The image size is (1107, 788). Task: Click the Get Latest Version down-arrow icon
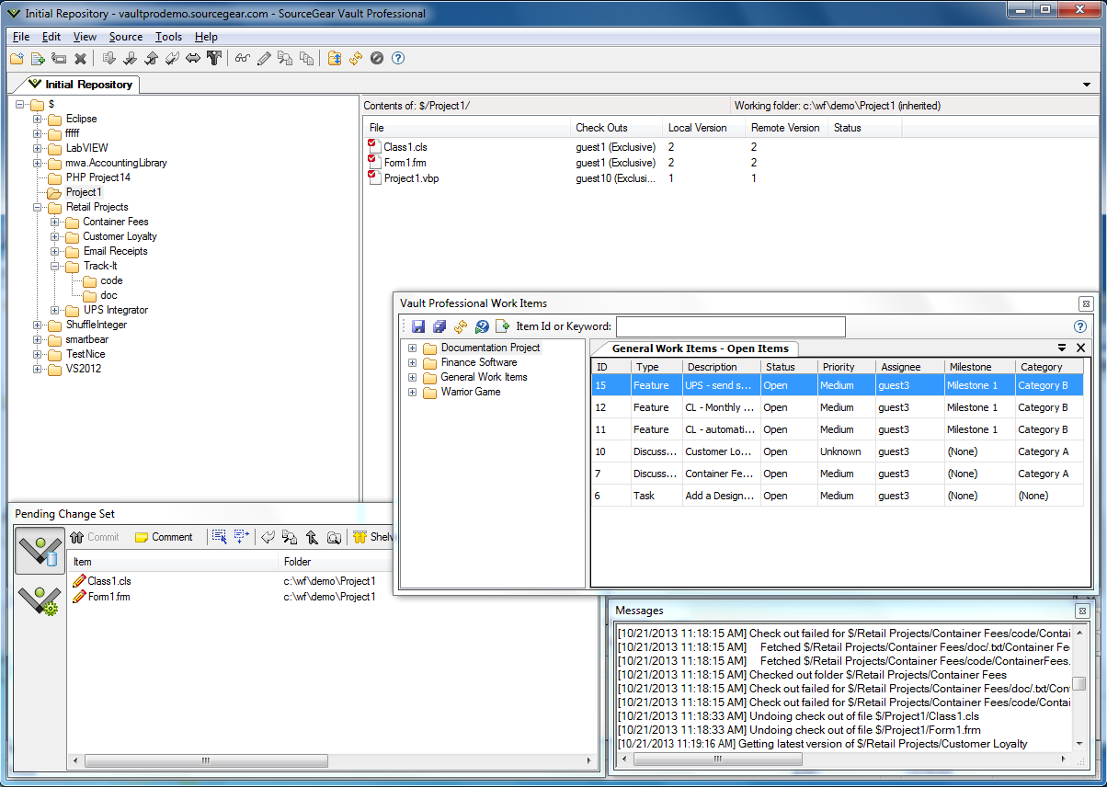tap(108, 59)
